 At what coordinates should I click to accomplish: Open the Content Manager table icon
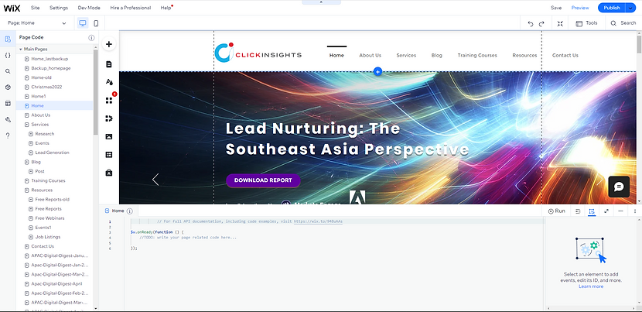[109, 155]
